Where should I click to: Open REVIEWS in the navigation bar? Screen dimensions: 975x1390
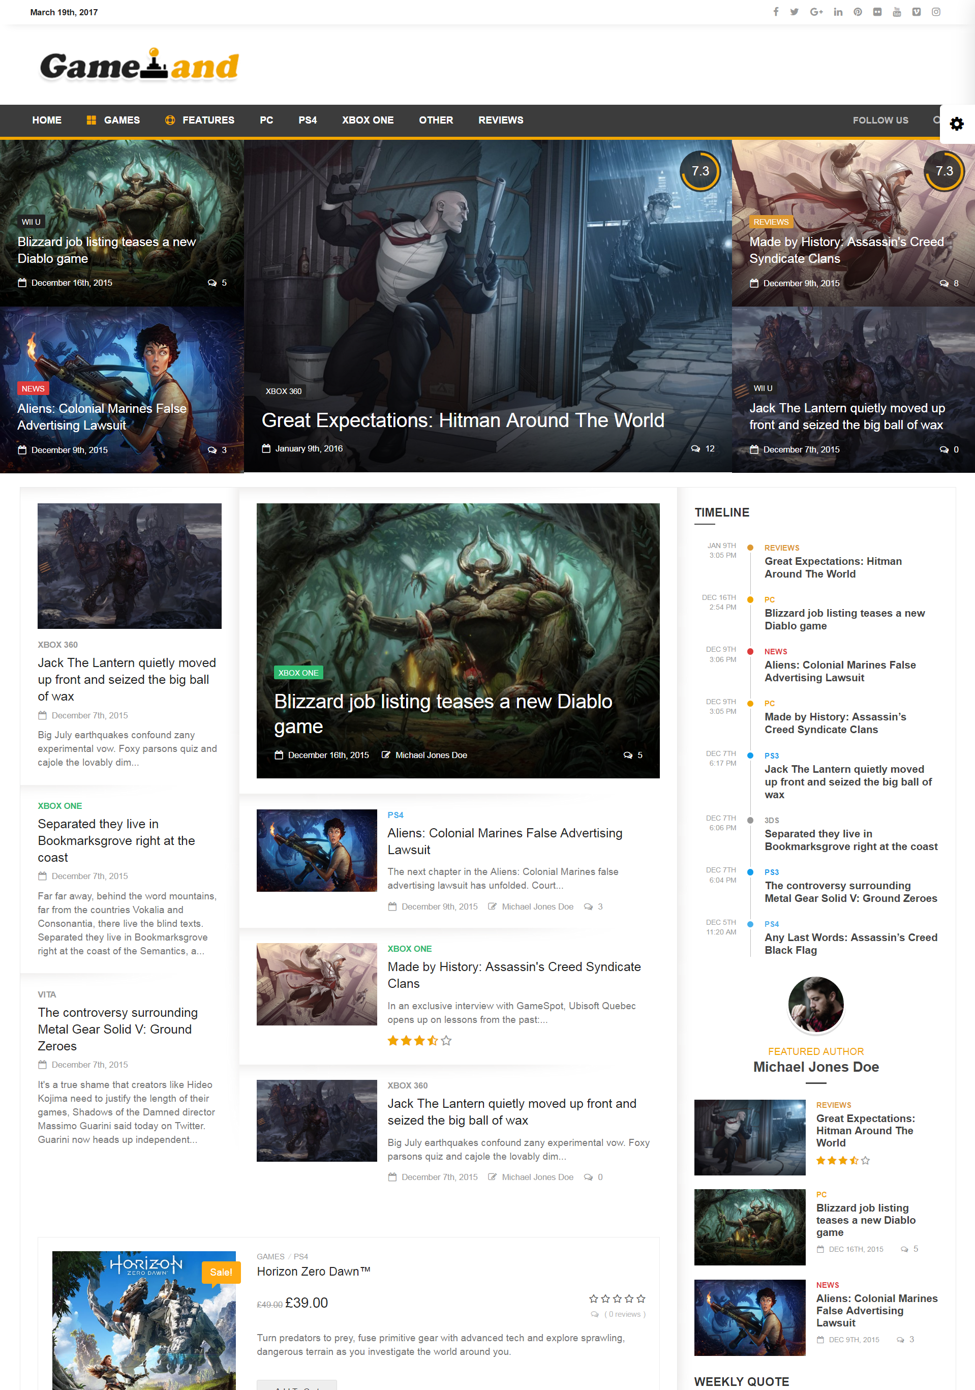point(501,120)
